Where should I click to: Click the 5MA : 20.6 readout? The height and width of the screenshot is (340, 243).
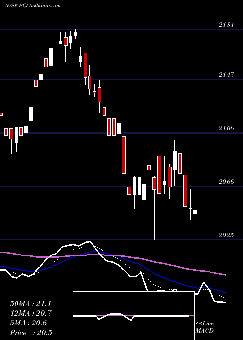28,323
